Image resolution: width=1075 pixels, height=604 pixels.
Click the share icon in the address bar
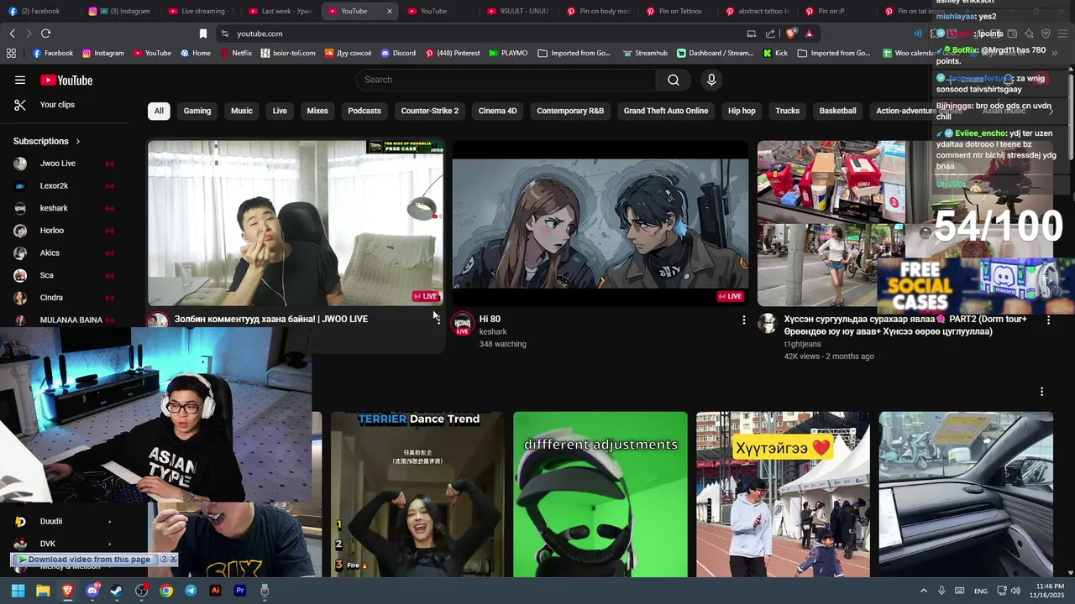pos(770,34)
